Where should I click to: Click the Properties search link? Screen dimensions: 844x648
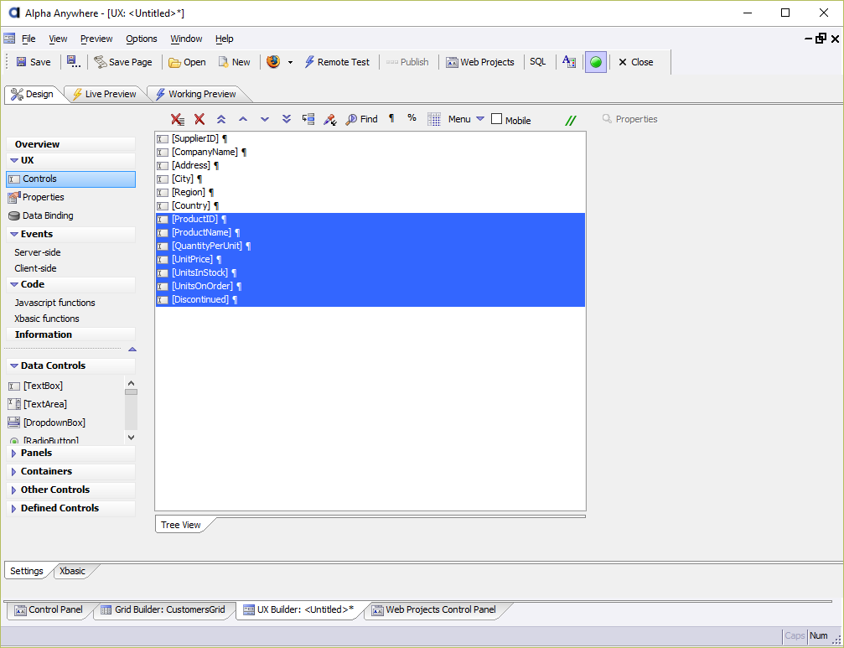[629, 119]
